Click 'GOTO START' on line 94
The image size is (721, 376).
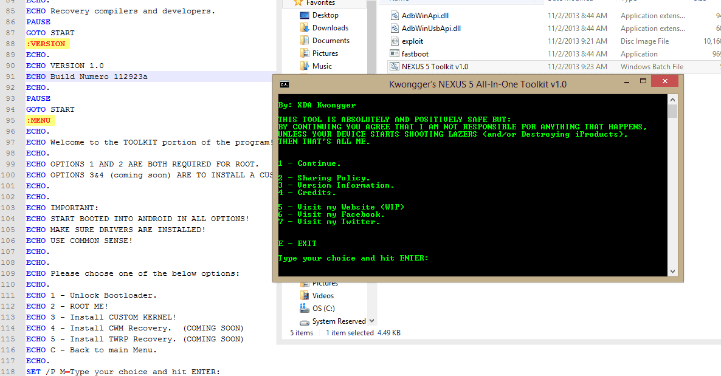tap(50, 109)
